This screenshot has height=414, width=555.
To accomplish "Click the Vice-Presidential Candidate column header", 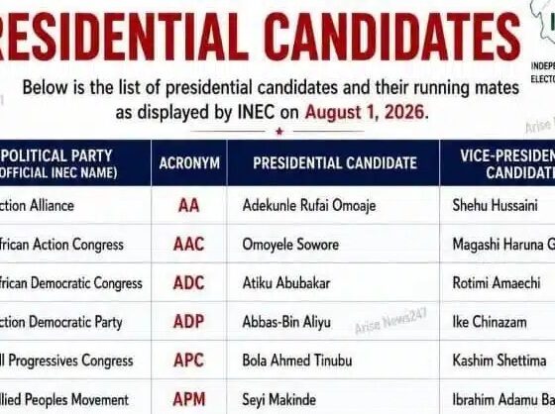I will click(x=498, y=163).
